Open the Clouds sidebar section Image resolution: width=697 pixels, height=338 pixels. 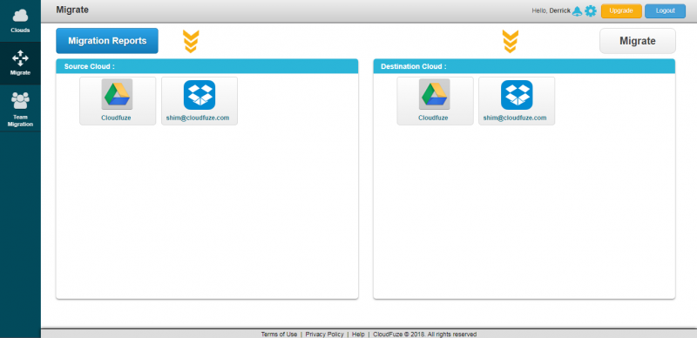coord(20,21)
